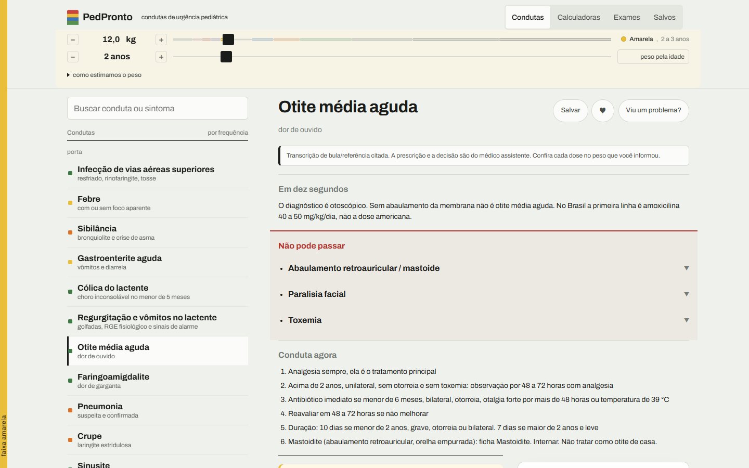
Task: Click the 'dor de ouvido' subtitle under title
Action: pos(300,129)
